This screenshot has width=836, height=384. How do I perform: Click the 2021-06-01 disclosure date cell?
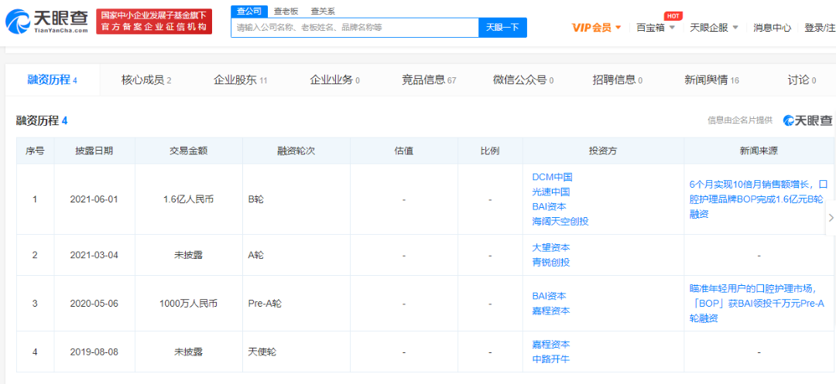(94, 199)
